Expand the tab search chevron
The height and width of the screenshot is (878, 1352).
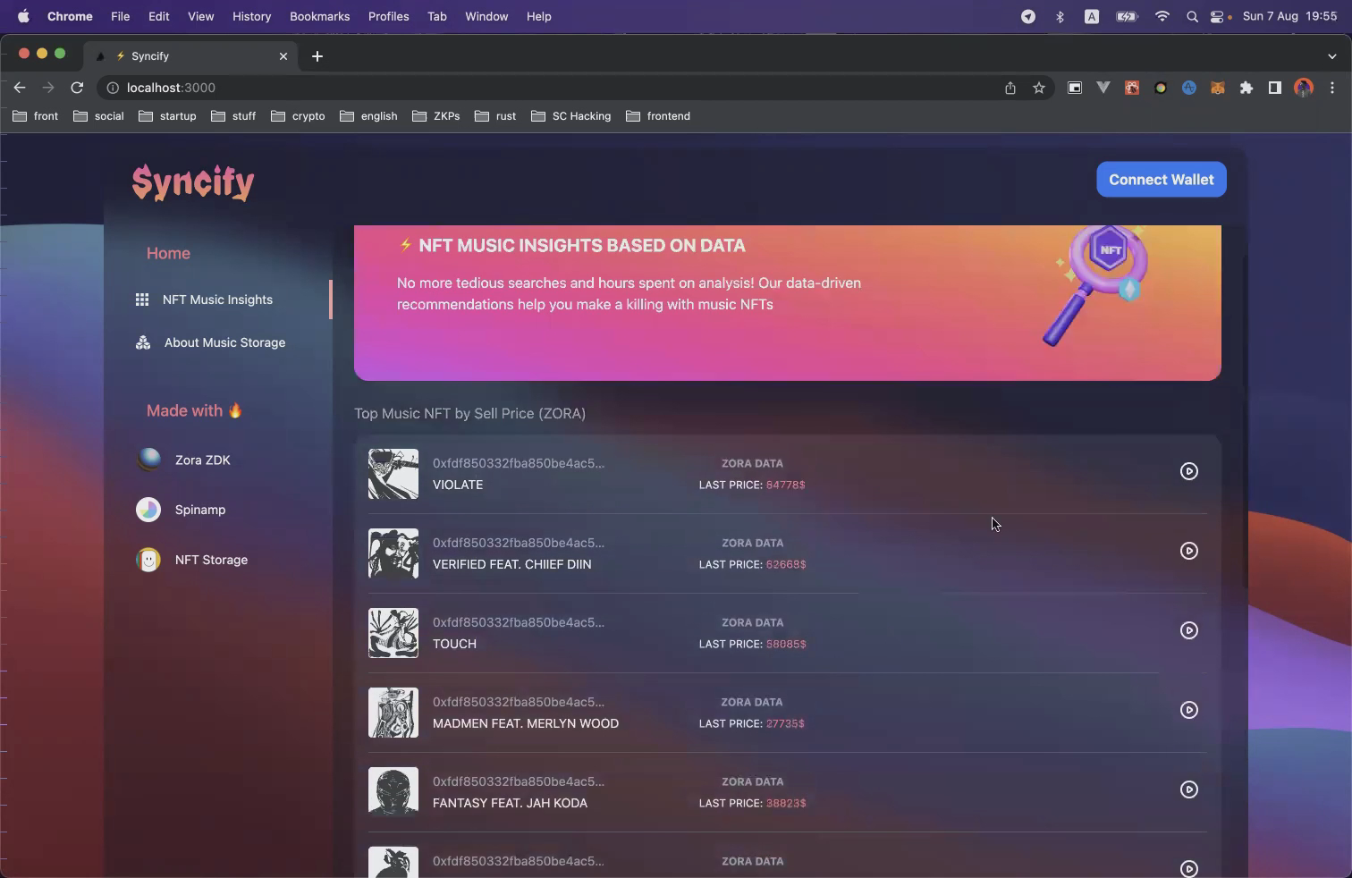point(1332,56)
